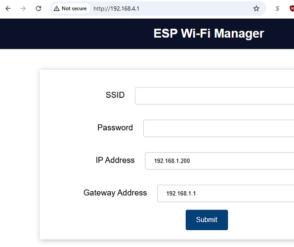Viewport: 294px width, 247px height.
Task: Open the Not secure site info chip
Action: 70,8
